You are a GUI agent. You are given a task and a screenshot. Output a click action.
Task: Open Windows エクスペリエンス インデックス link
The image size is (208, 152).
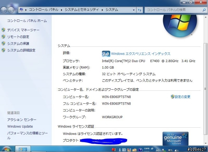(x=141, y=54)
